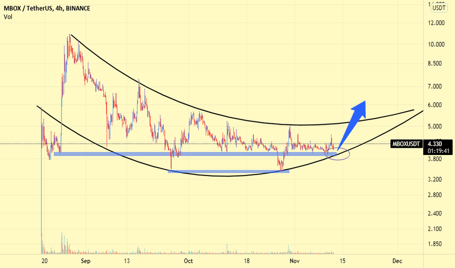Click the 13 date label on time axis

(x=127, y=261)
